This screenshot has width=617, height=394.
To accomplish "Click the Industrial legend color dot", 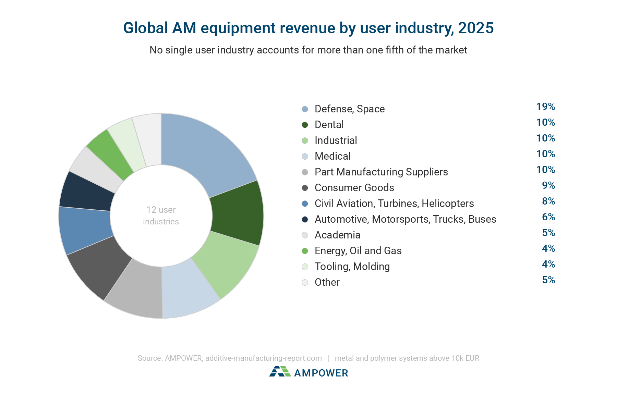I will (305, 140).
